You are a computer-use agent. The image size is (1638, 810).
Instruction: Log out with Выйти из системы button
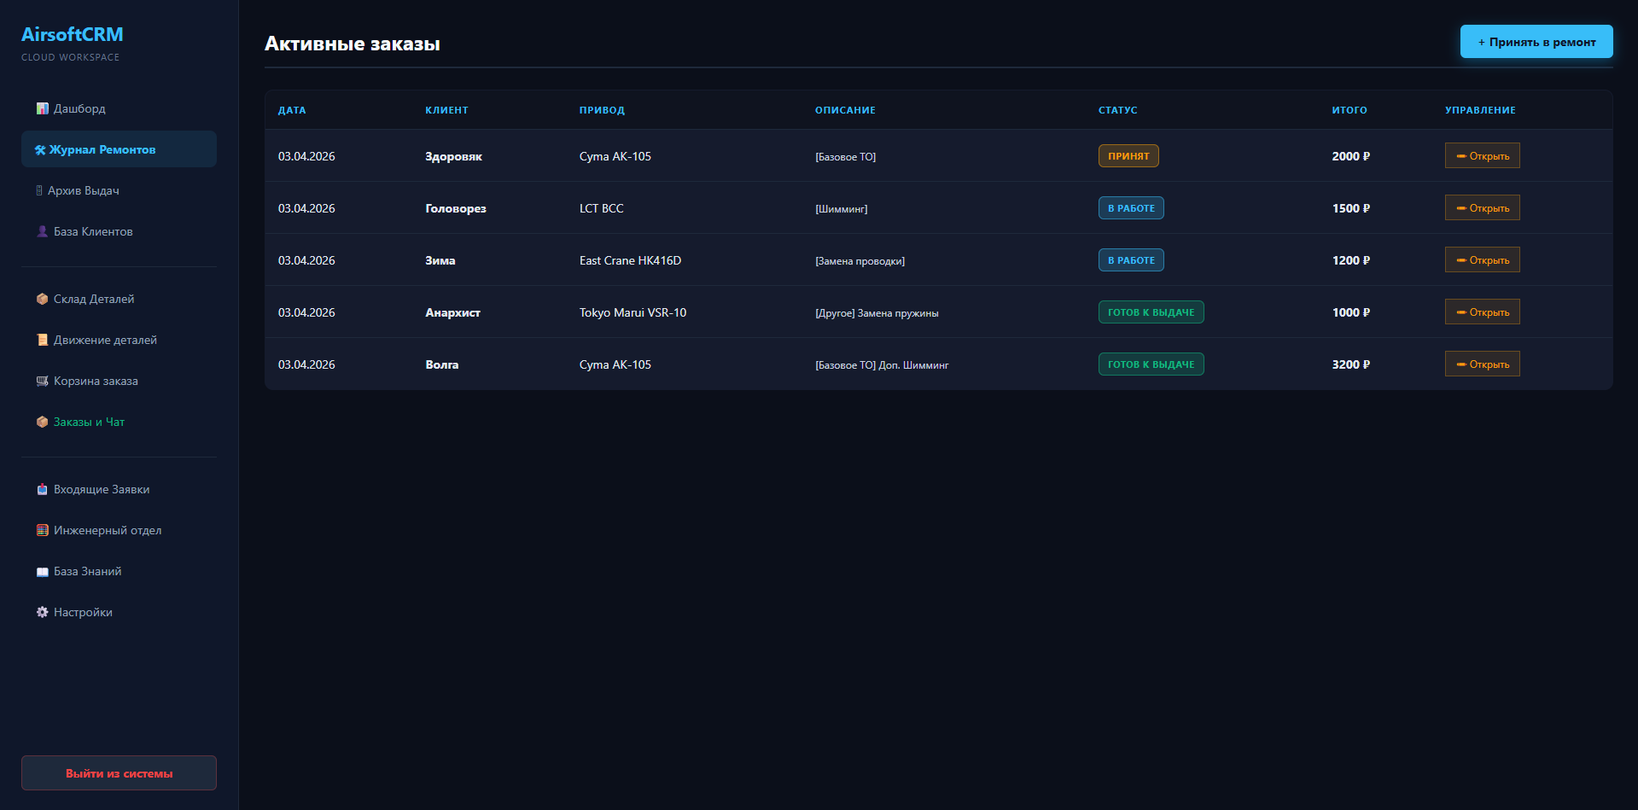(x=119, y=773)
